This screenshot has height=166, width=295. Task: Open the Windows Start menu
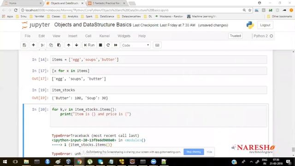click(x=5, y=162)
